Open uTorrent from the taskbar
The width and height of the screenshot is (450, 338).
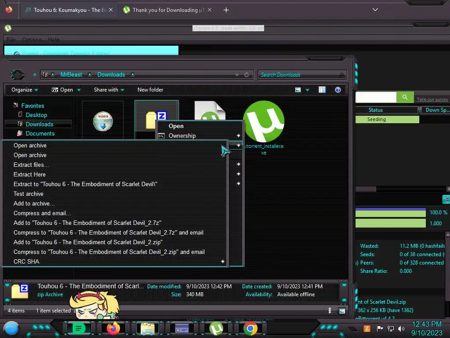click(216, 328)
